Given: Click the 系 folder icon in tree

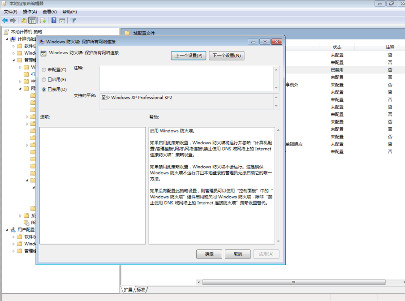Looking at the screenshot, I should pyautogui.click(x=26, y=215).
